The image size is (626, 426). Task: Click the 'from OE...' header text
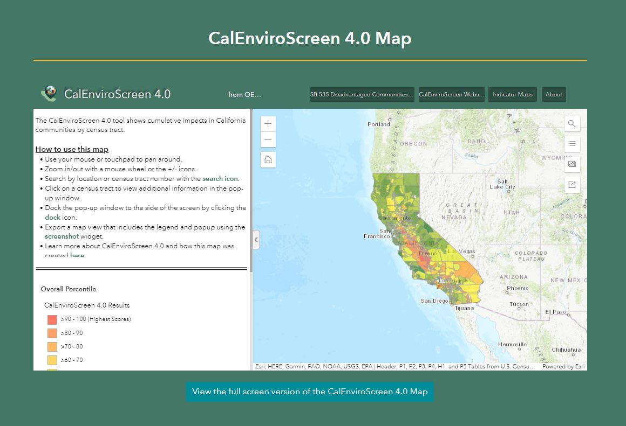point(244,94)
